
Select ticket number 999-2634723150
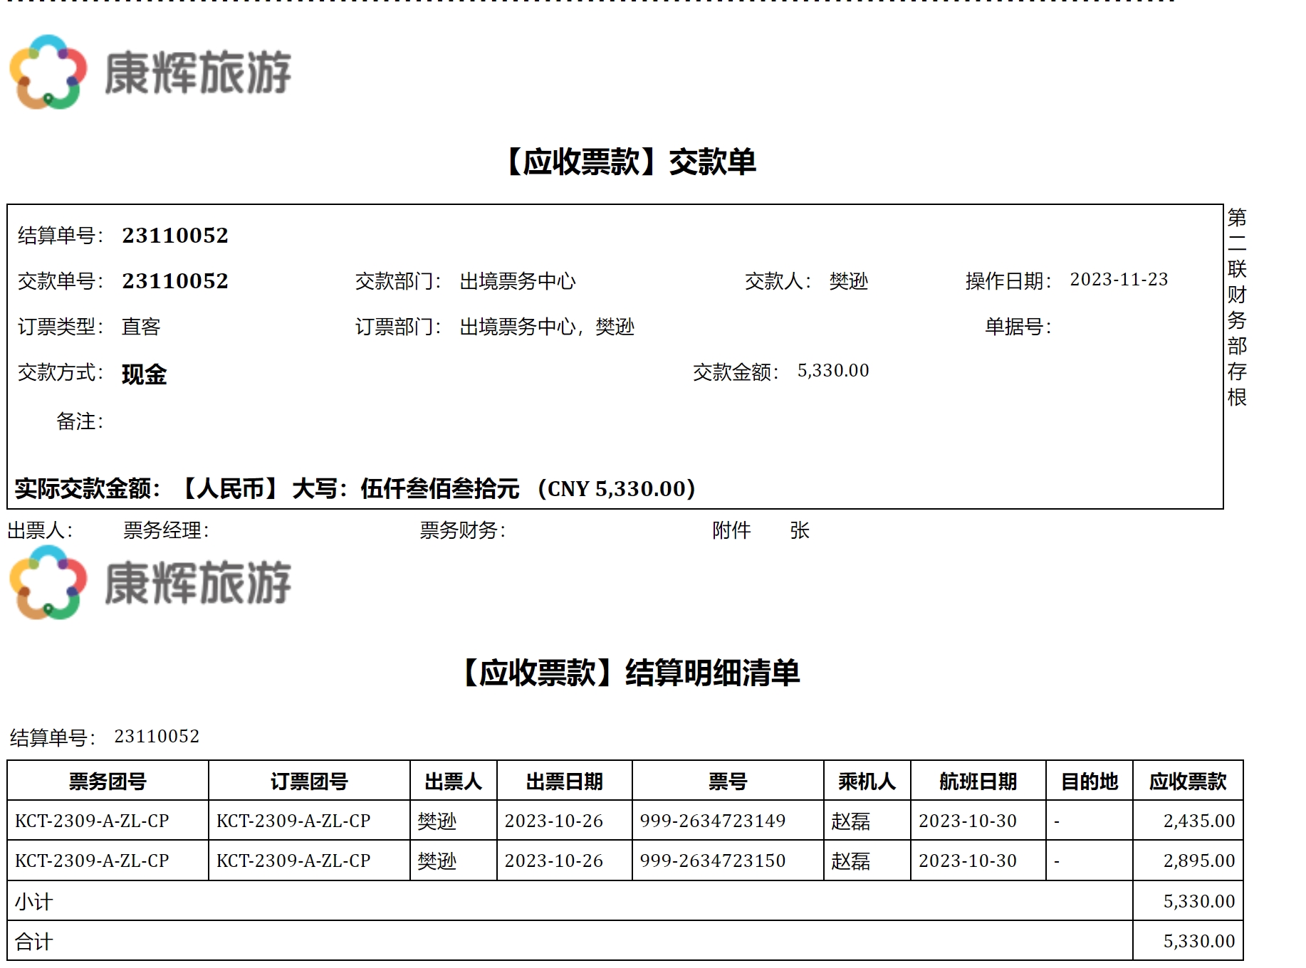[712, 861]
